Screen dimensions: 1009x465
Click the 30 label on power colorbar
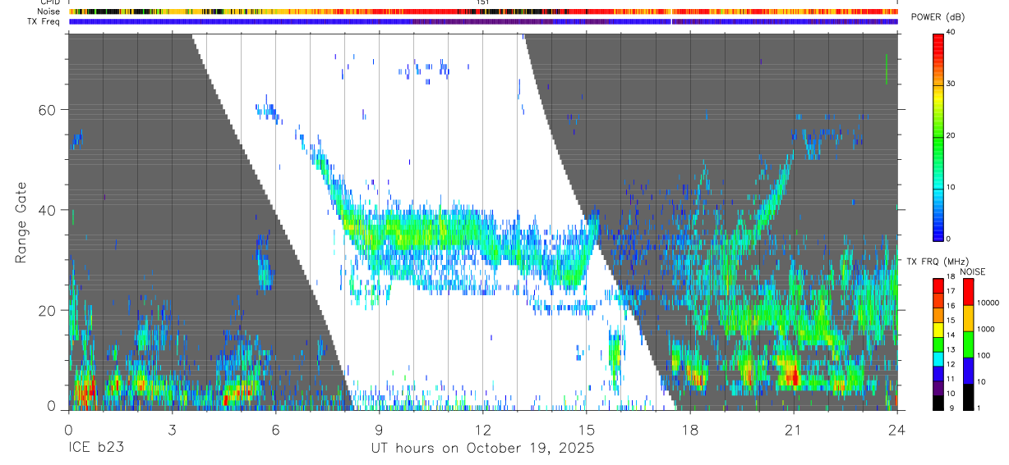coord(951,84)
